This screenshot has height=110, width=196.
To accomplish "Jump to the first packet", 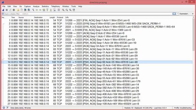I will click(x=47, y=10).
